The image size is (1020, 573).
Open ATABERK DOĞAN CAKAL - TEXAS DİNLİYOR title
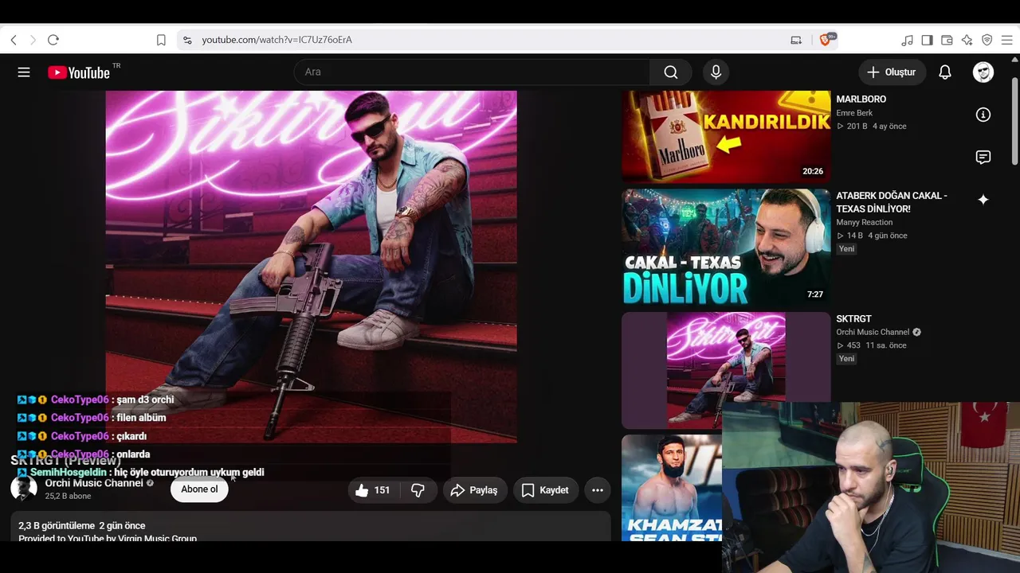click(x=892, y=202)
